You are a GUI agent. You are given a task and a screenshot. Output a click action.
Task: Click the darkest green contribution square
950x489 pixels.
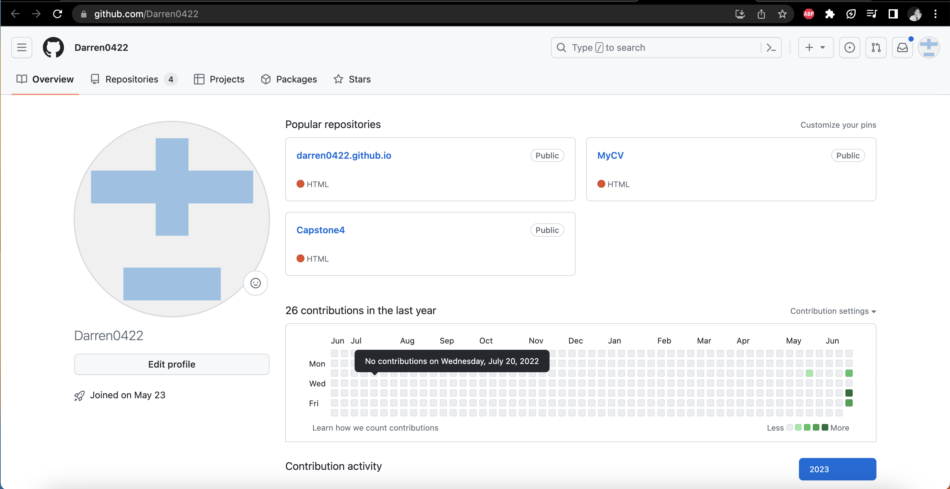click(x=849, y=393)
